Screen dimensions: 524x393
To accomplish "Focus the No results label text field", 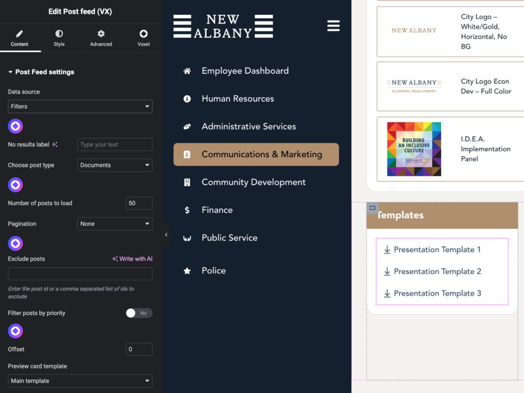I will (x=115, y=144).
